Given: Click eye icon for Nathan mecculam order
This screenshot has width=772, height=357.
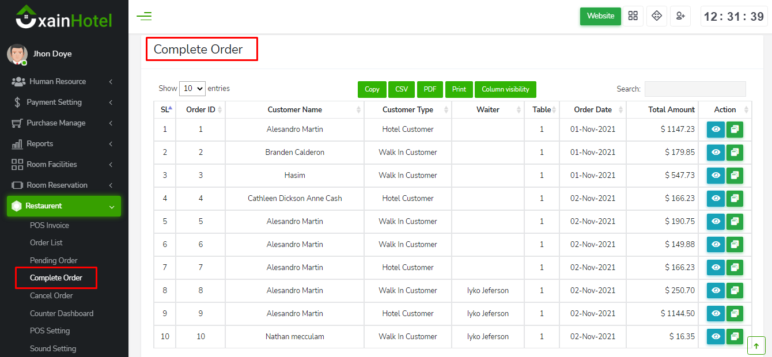Looking at the screenshot, I should click(x=716, y=337).
